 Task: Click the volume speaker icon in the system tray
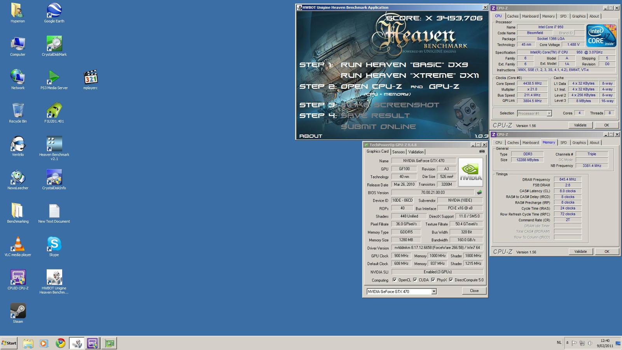pyautogui.click(x=590, y=343)
